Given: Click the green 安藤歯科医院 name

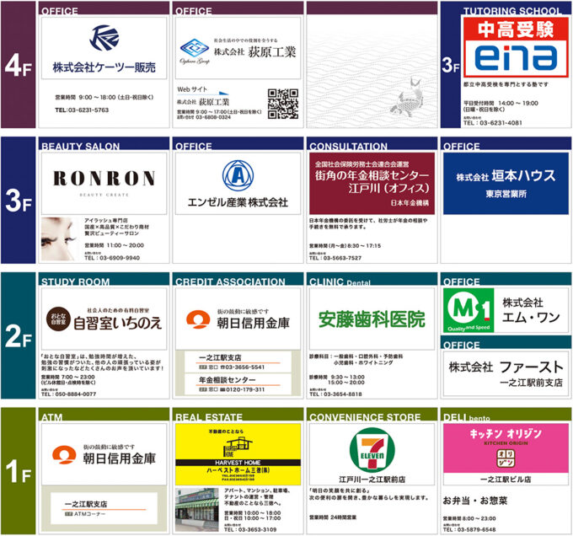Looking at the screenshot, I should (372, 319).
